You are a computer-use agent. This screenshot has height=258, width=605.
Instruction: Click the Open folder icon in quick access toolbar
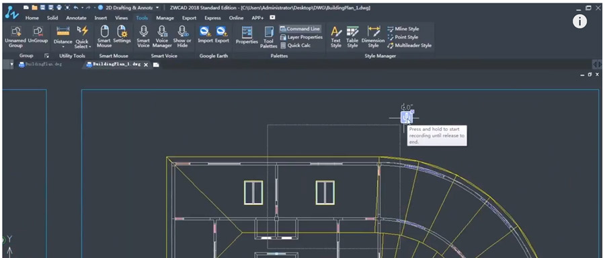(x=34, y=7)
